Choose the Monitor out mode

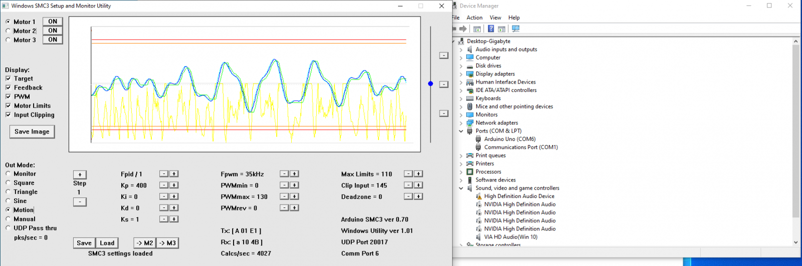point(8,173)
